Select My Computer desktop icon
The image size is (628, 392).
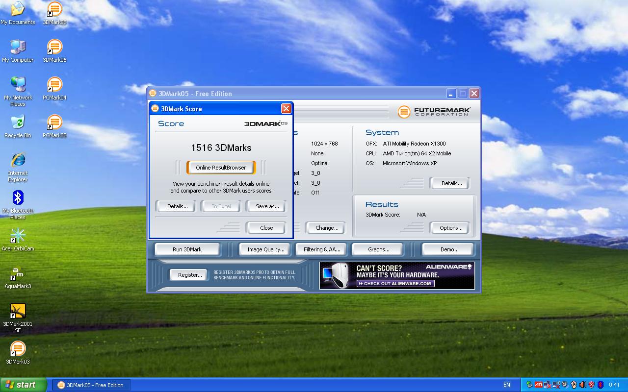(18, 51)
